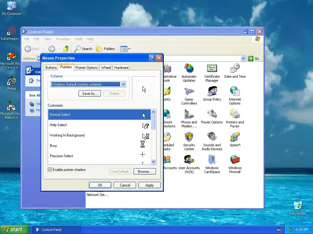Open Windows Firewall icon

pos(235,164)
